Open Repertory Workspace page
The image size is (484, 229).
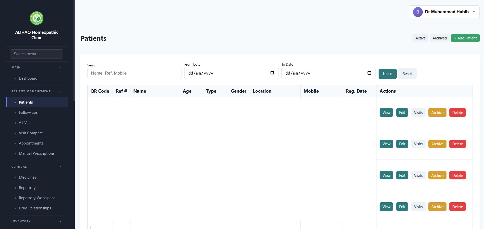pyautogui.click(x=37, y=198)
